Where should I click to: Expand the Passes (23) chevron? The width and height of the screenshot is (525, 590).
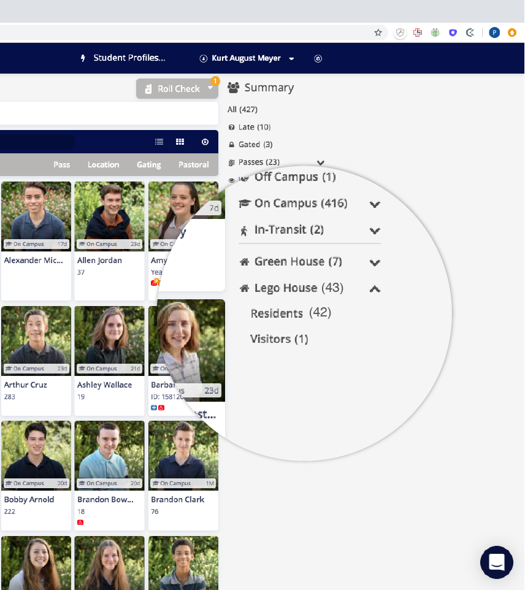(x=321, y=163)
